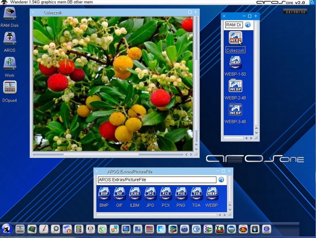This screenshot has height=238, width=316.
Task: Open the JPG folder
Action: coord(150,193)
